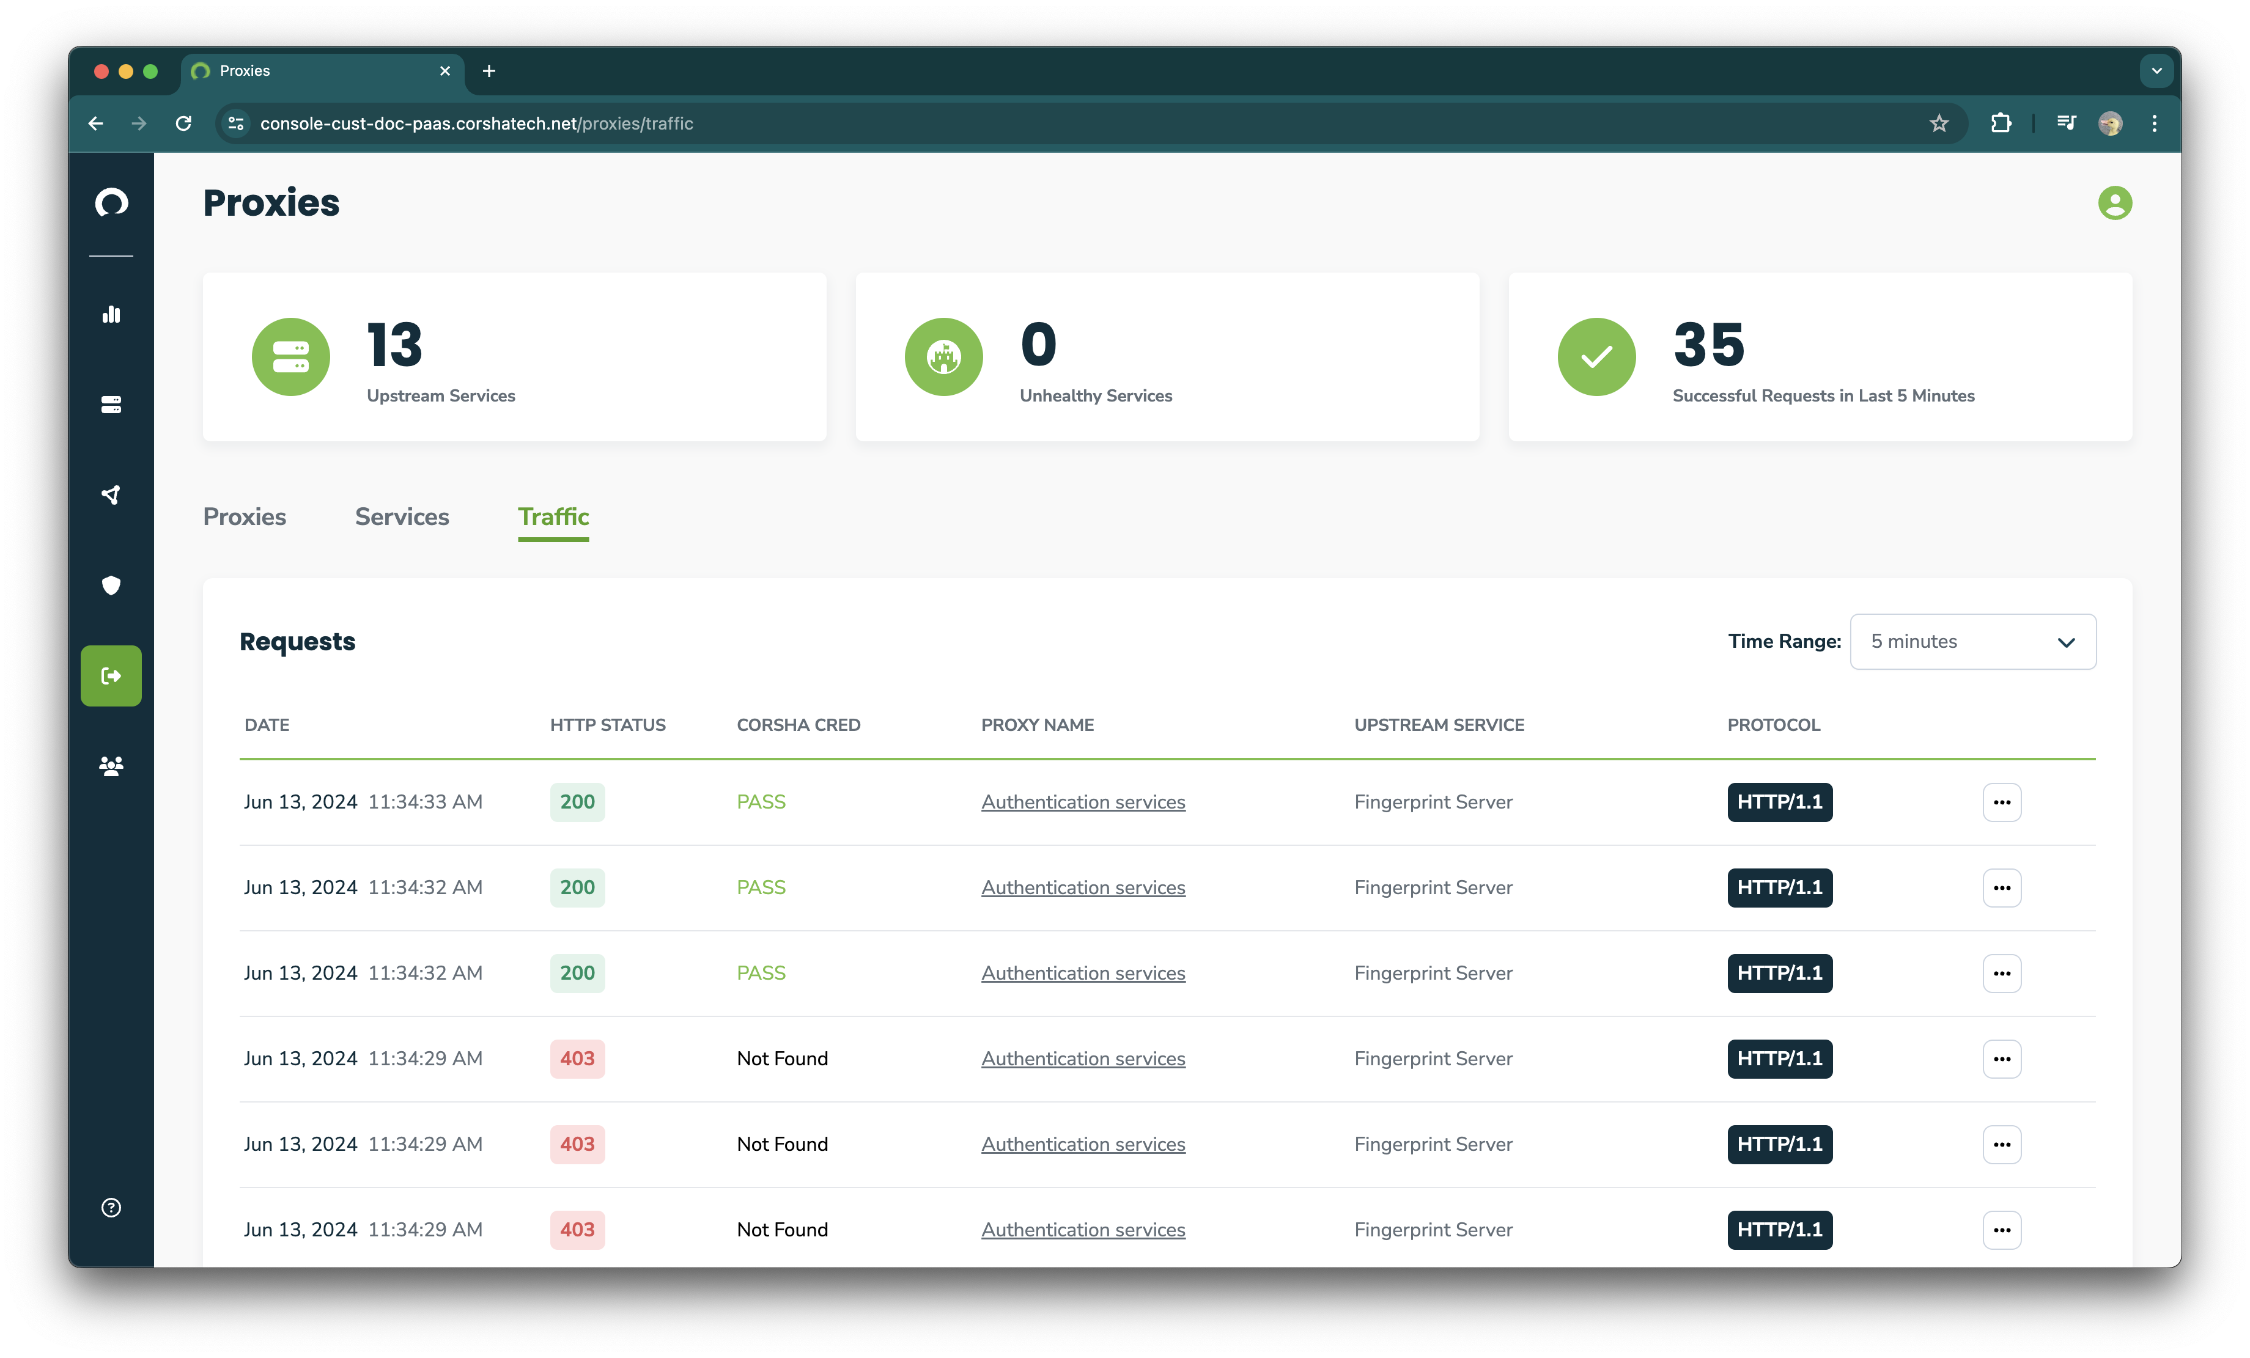The image size is (2250, 1358).
Task: Switch to the Services tab
Action: coord(402,516)
